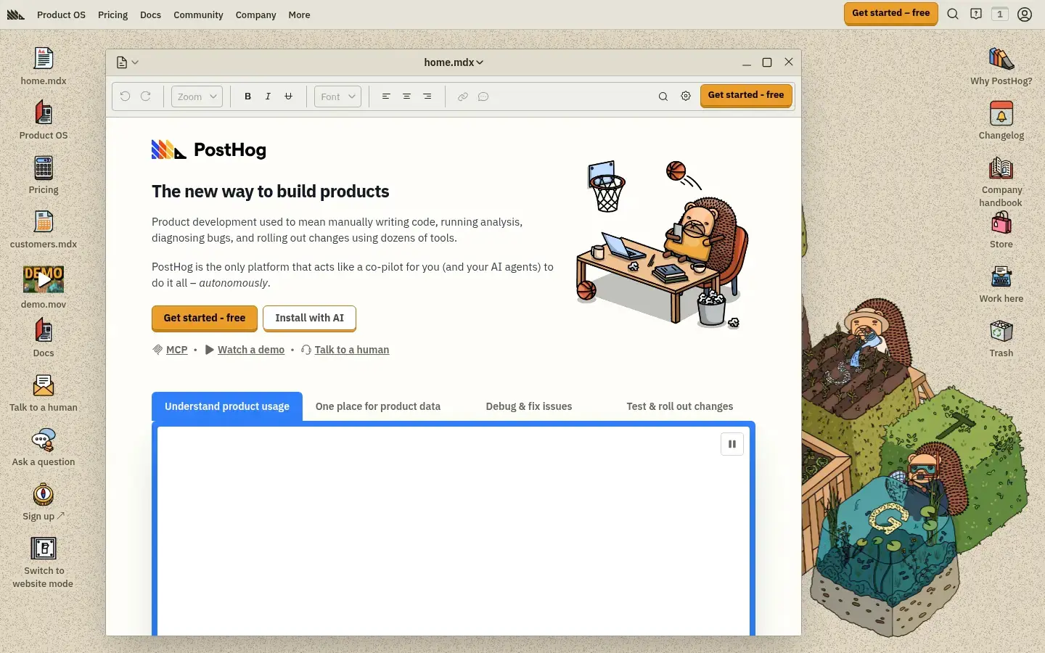Align text center
The height and width of the screenshot is (653, 1045).
tap(406, 96)
